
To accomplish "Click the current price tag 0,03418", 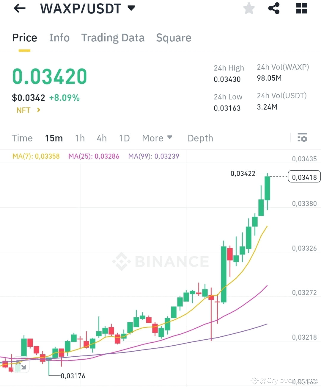I will pyautogui.click(x=304, y=177).
